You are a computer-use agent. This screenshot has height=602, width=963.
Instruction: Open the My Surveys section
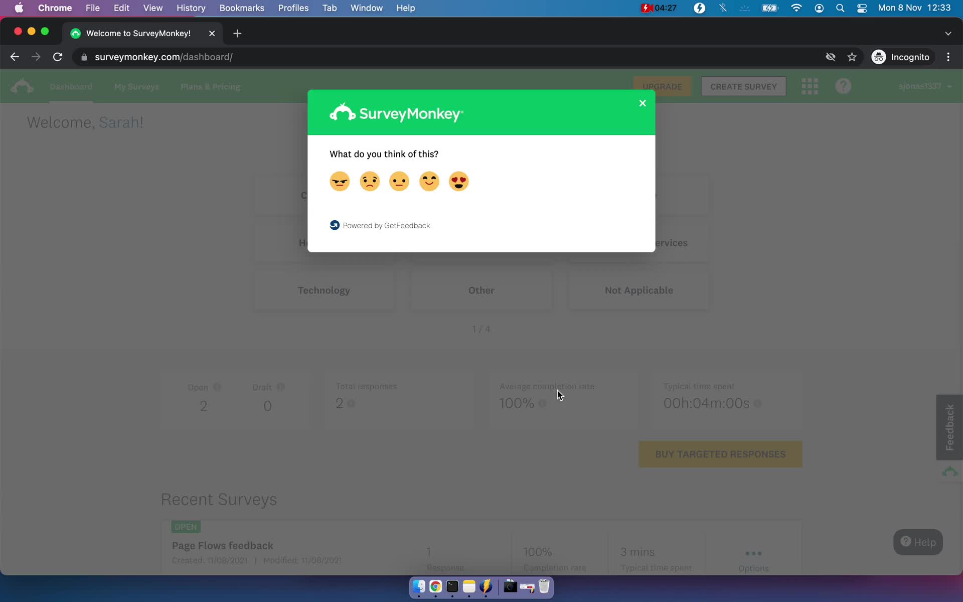pyautogui.click(x=136, y=86)
